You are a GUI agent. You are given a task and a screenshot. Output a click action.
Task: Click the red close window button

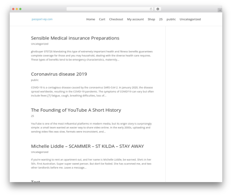[13, 9]
